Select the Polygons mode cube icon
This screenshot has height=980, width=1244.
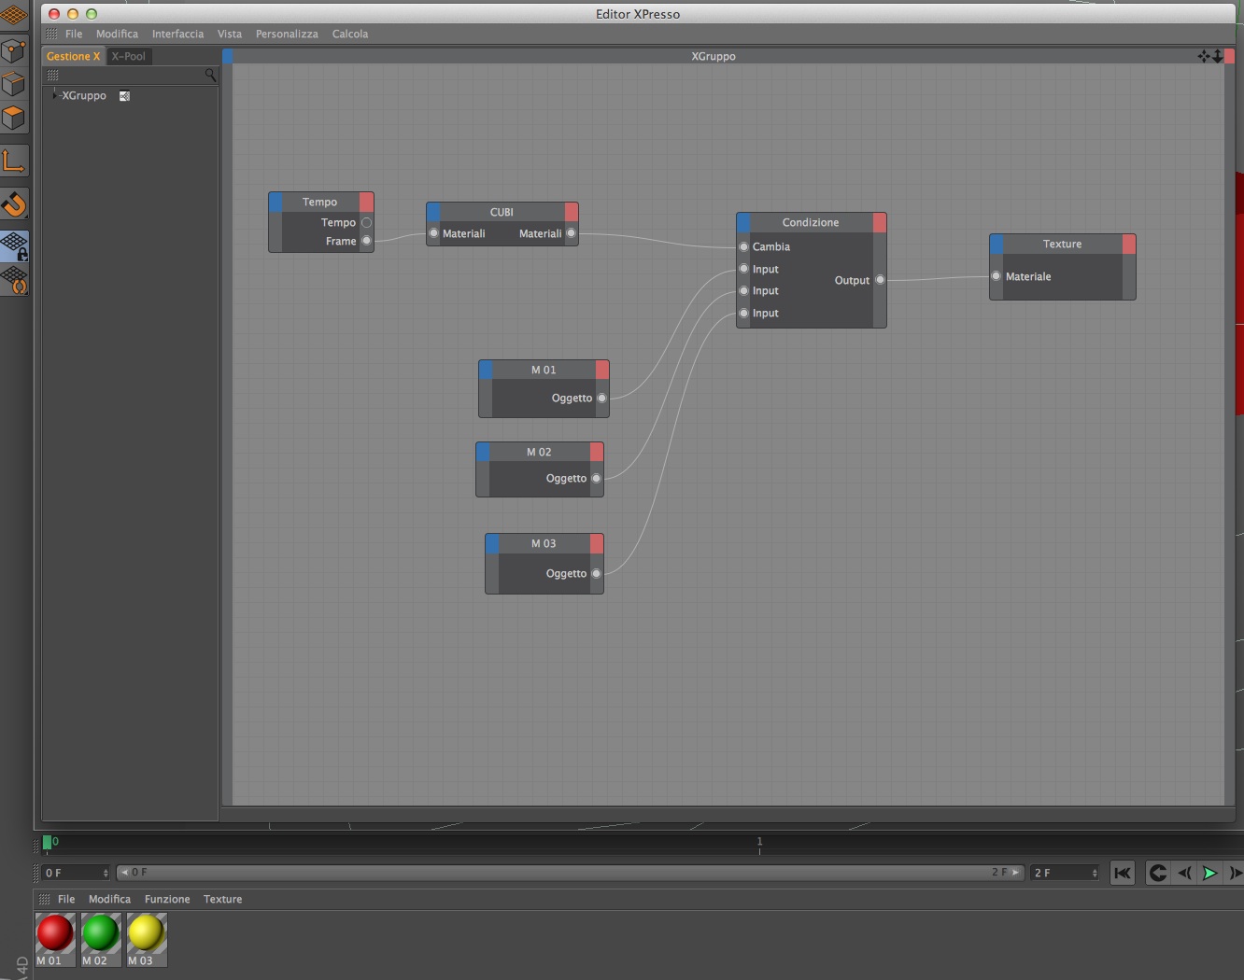click(13, 118)
